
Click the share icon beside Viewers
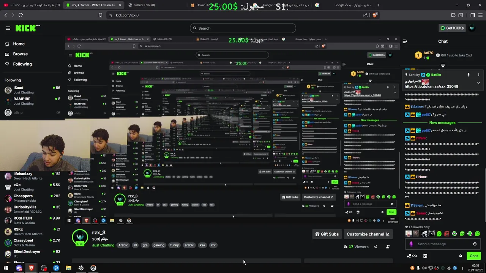(x=376, y=247)
